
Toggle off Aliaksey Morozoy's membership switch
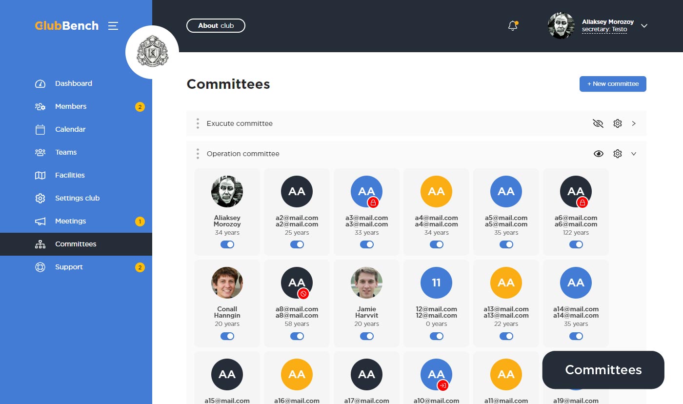click(227, 244)
